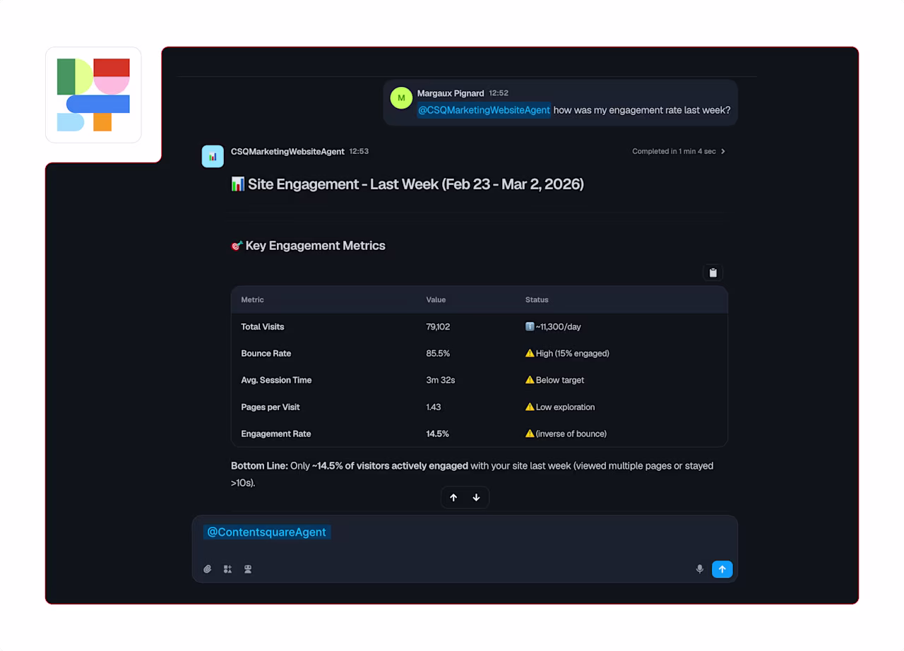Click the 'High (15% engaged)' status
Viewport: 904px width, 651px height.
tap(567, 354)
